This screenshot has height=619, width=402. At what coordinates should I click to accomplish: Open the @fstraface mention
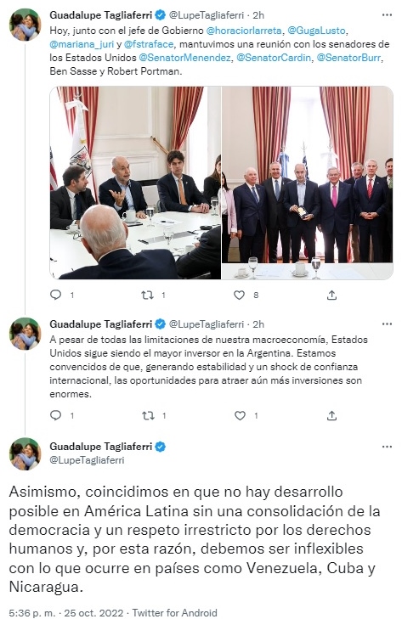click(149, 44)
